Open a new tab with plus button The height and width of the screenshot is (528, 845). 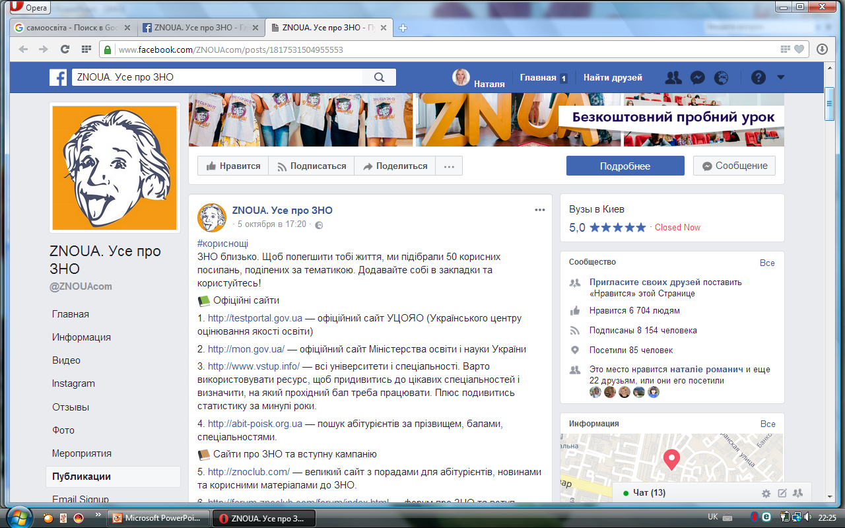(403, 28)
